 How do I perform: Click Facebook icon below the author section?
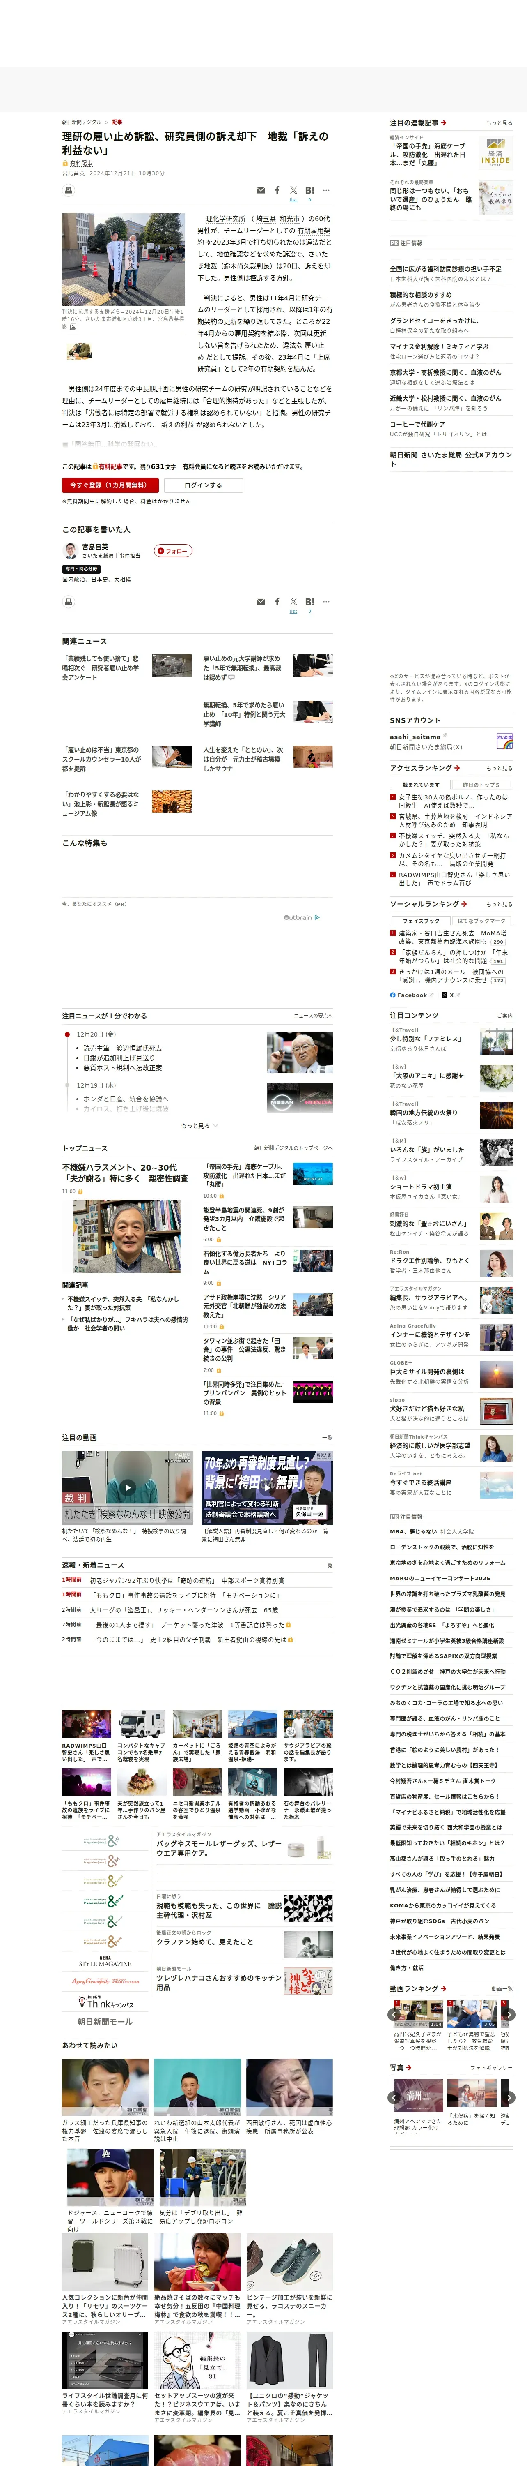tap(277, 602)
